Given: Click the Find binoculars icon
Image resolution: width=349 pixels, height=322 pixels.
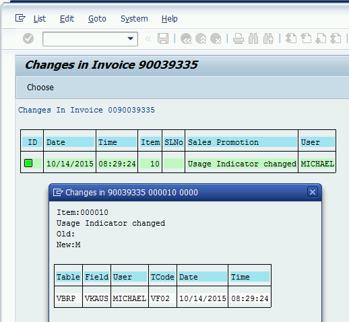Looking at the screenshot, I should coord(253,38).
